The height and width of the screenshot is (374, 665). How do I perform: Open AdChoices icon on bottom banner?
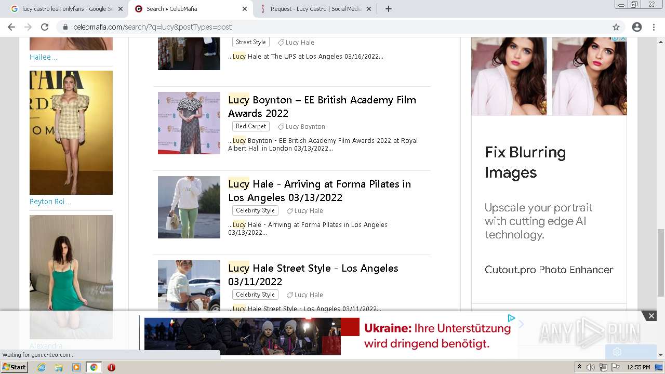(511, 318)
